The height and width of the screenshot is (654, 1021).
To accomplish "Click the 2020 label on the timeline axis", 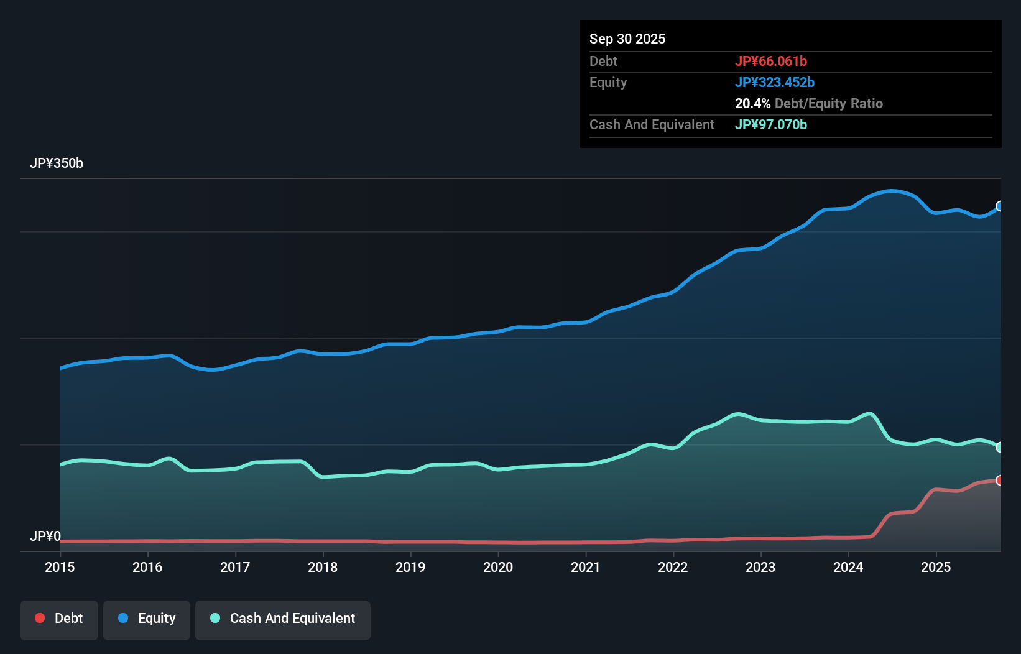I will click(x=498, y=567).
